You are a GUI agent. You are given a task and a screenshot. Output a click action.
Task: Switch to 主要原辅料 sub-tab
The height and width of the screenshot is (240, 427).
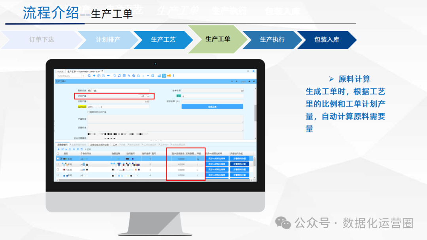coord(62,144)
